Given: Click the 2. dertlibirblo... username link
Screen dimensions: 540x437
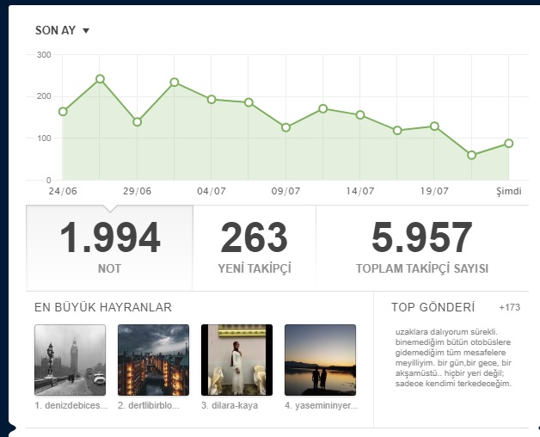Looking at the screenshot, I should coord(149,405).
